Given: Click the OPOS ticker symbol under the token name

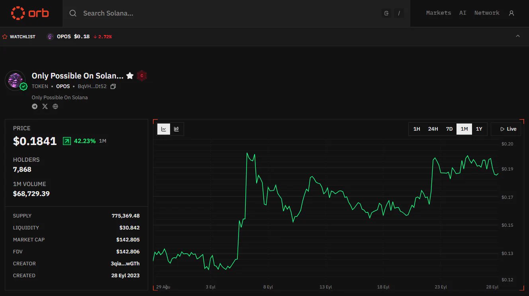Looking at the screenshot, I should pyautogui.click(x=63, y=86).
